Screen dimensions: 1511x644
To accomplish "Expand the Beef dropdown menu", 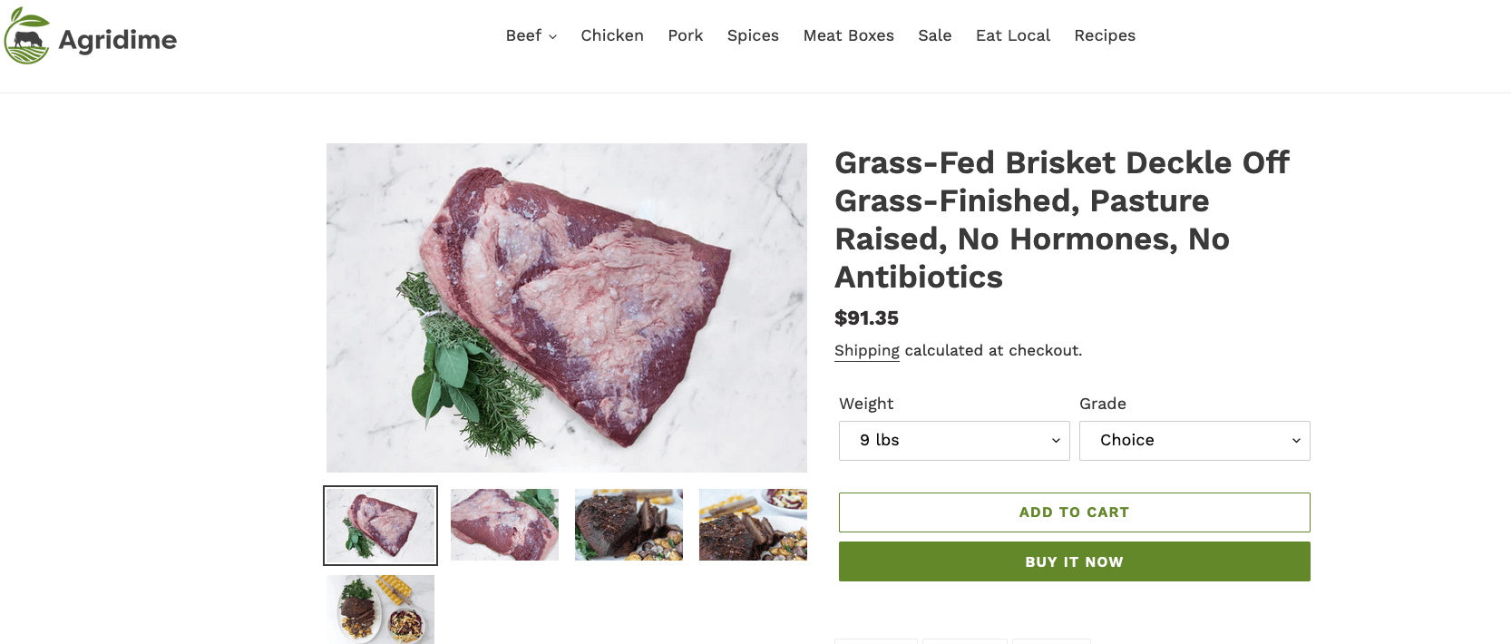I will tap(531, 35).
